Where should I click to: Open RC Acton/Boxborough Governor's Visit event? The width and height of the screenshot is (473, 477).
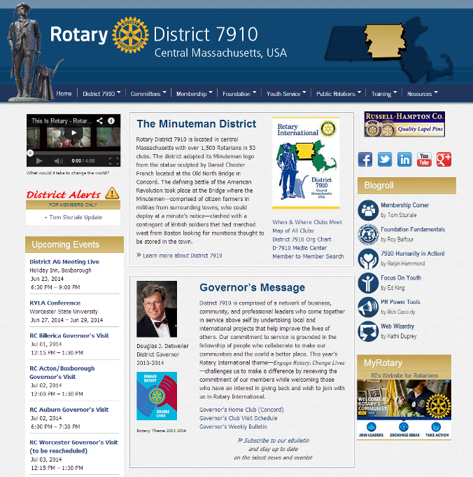[62, 373]
